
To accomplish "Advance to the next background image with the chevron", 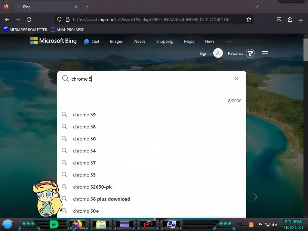I will point(255,197).
